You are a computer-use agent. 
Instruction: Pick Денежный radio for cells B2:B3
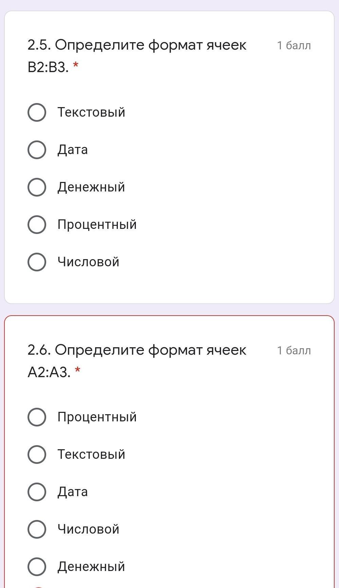coord(37,187)
